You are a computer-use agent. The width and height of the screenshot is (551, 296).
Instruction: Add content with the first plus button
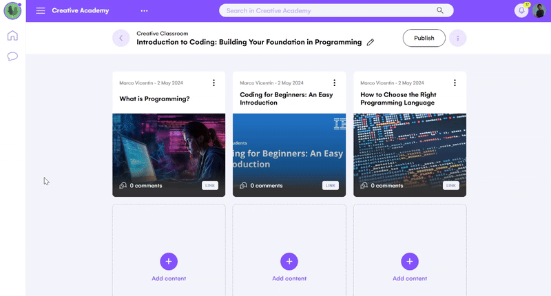click(169, 262)
